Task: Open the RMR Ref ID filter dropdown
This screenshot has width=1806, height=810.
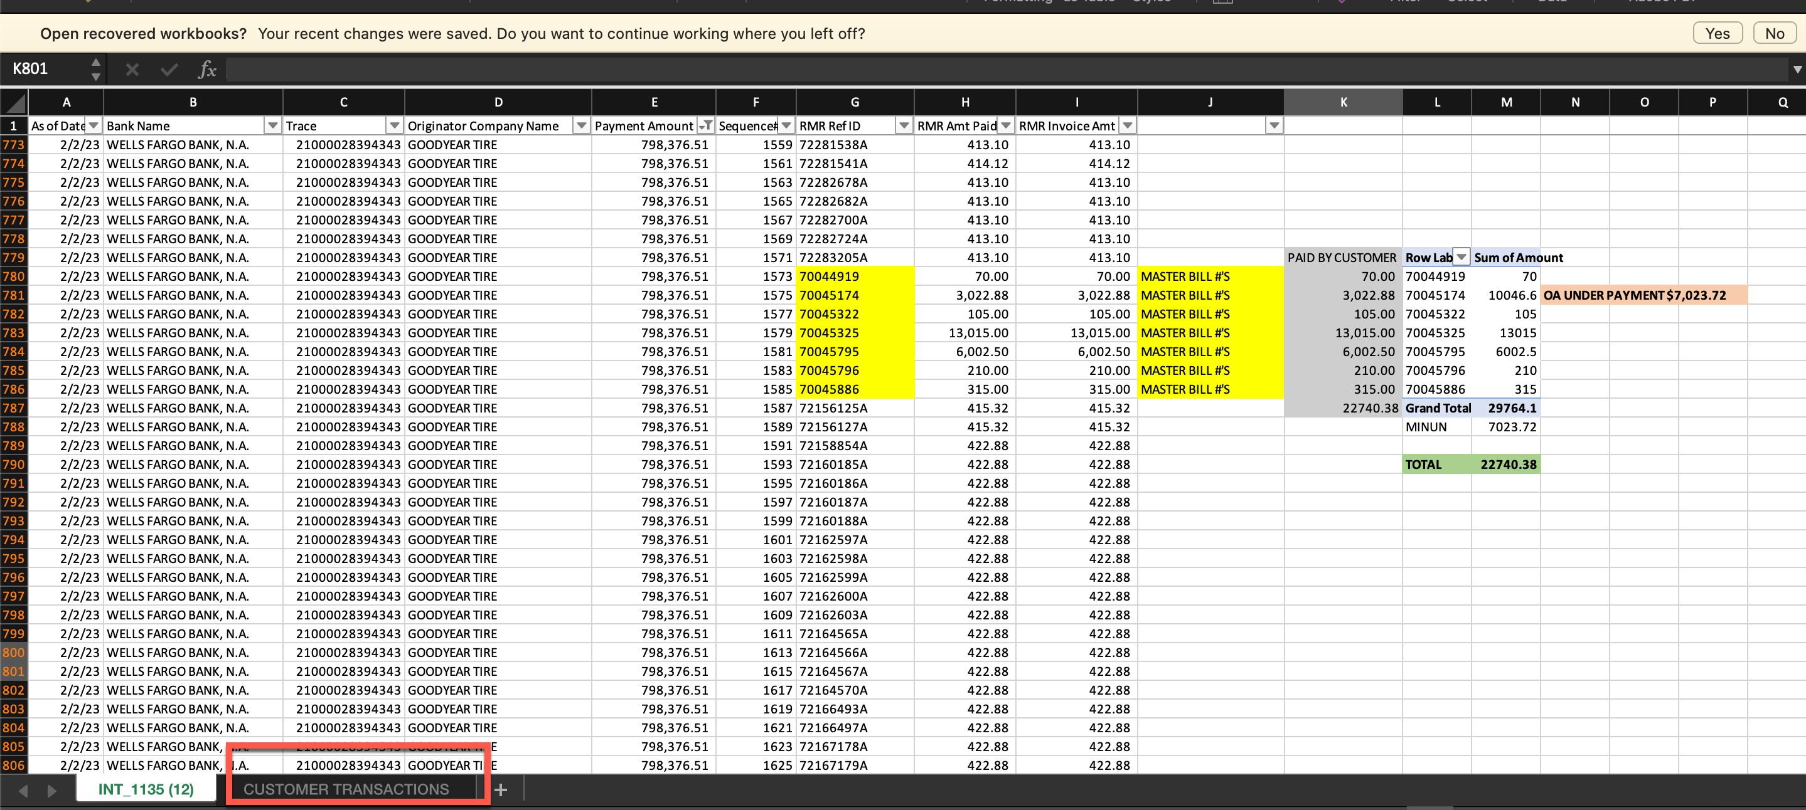Action: coord(904,125)
